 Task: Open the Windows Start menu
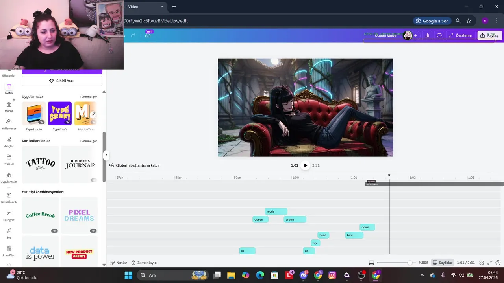[129, 275]
